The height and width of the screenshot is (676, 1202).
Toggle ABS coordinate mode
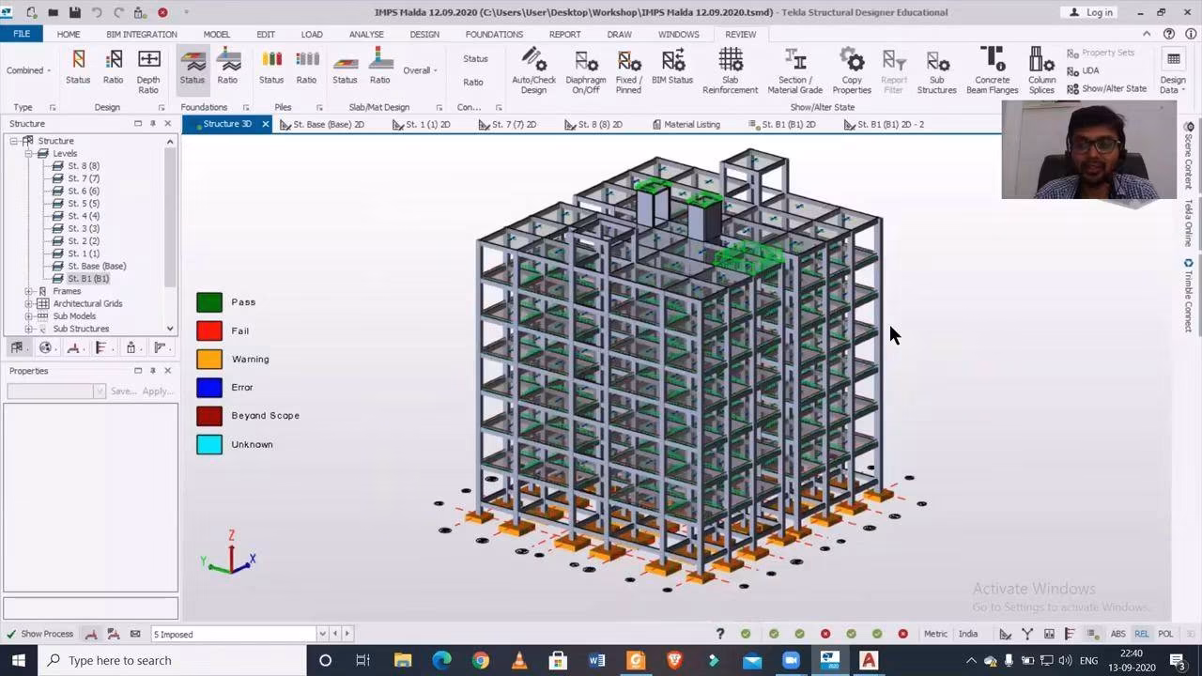[x=1118, y=634]
